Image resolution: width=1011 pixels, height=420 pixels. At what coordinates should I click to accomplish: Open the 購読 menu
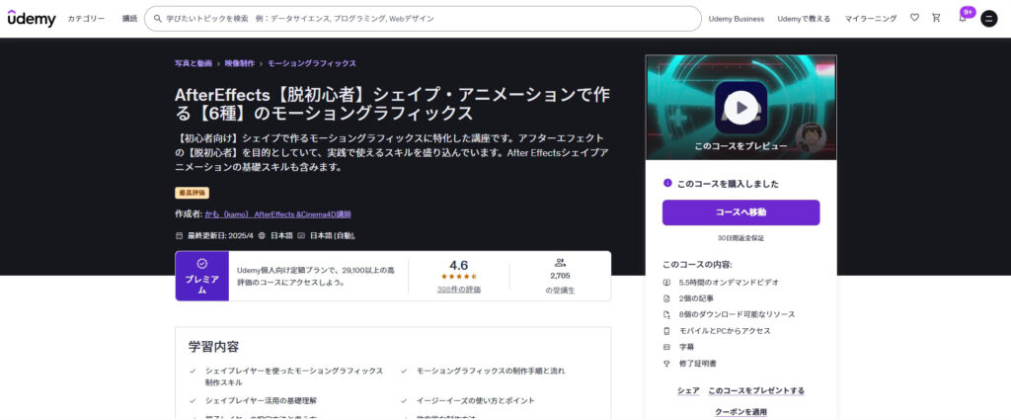(x=130, y=19)
